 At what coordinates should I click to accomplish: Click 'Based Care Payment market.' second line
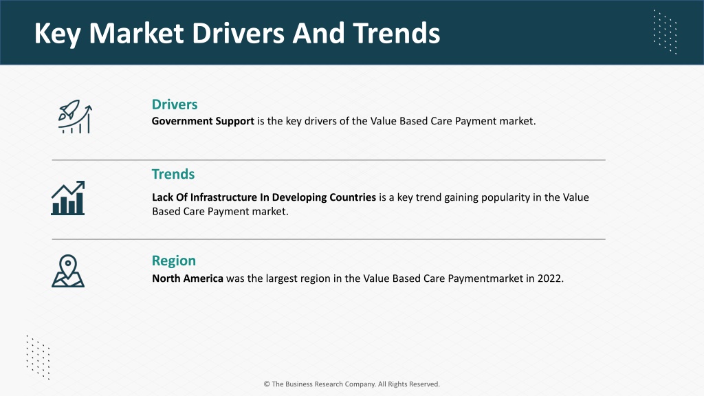[220, 212]
